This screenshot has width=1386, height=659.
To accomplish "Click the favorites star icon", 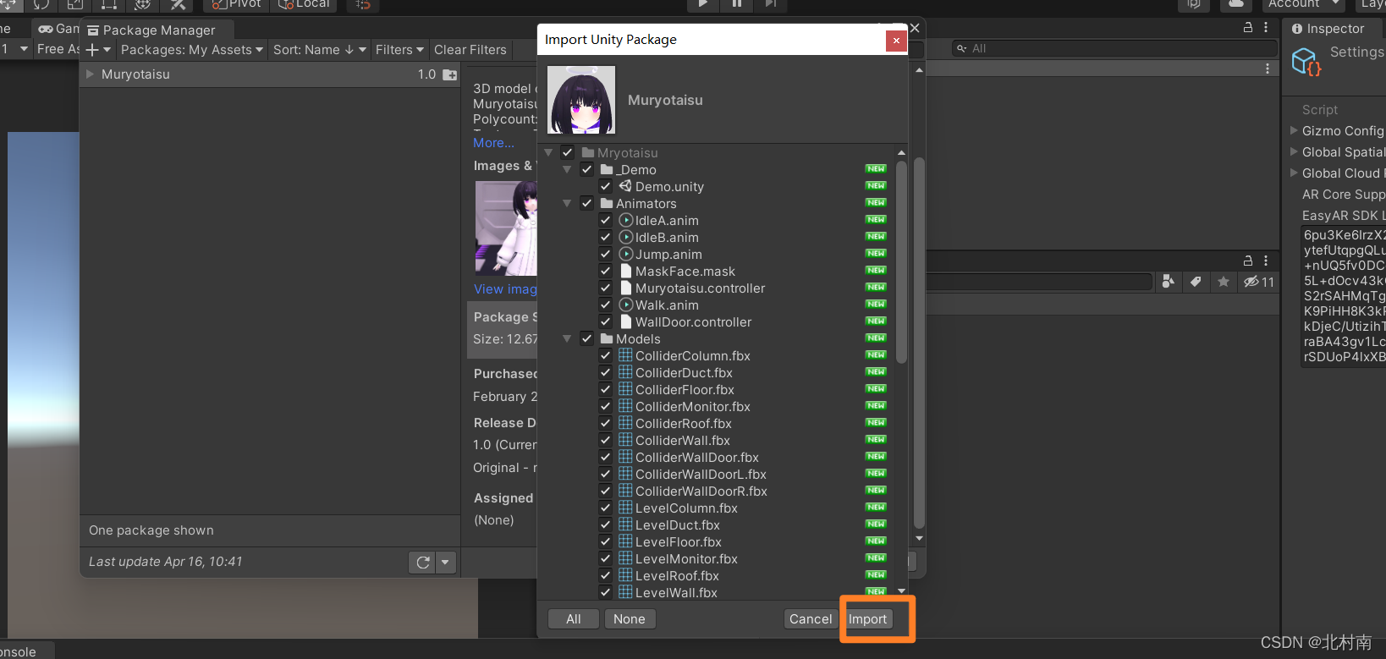I will 1224,282.
